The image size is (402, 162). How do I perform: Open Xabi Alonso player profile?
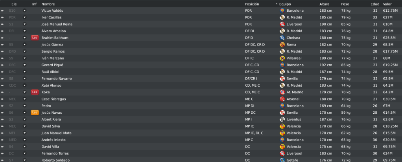pos(51,86)
